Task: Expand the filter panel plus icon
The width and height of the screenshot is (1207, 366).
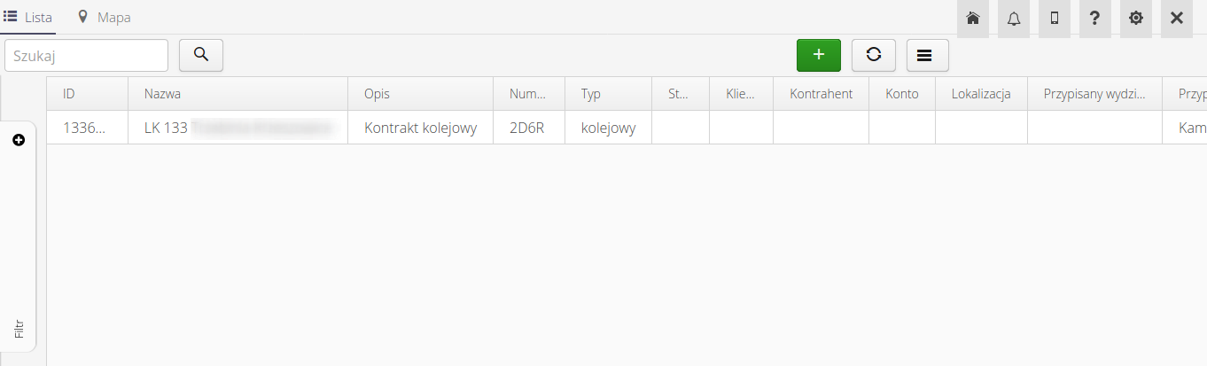Action: click(19, 140)
